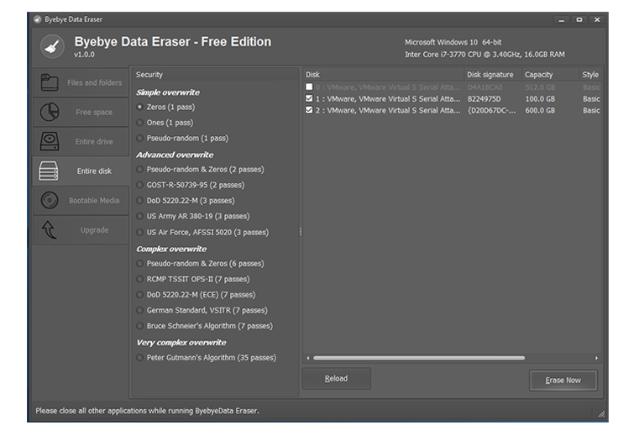
Task: Open the Files and folders section
Action: pos(81,83)
